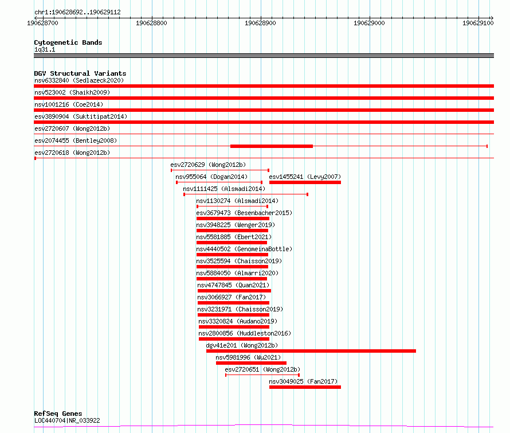Open esv3679473 (Besenbacher2015) variant
The image size is (510, 433).
pos(244,213)
